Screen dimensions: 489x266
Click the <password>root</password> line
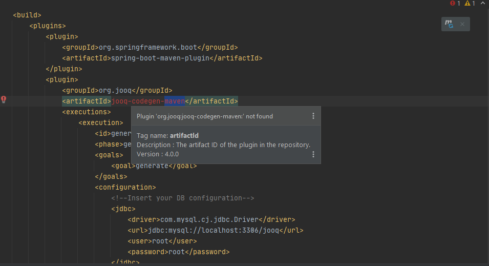[x=179, y=252]
